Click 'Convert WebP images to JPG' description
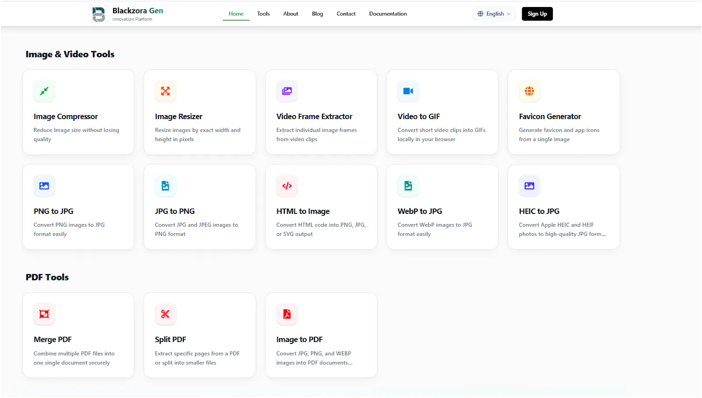Viewport: 702px width, 398px height. coord(435,229)
